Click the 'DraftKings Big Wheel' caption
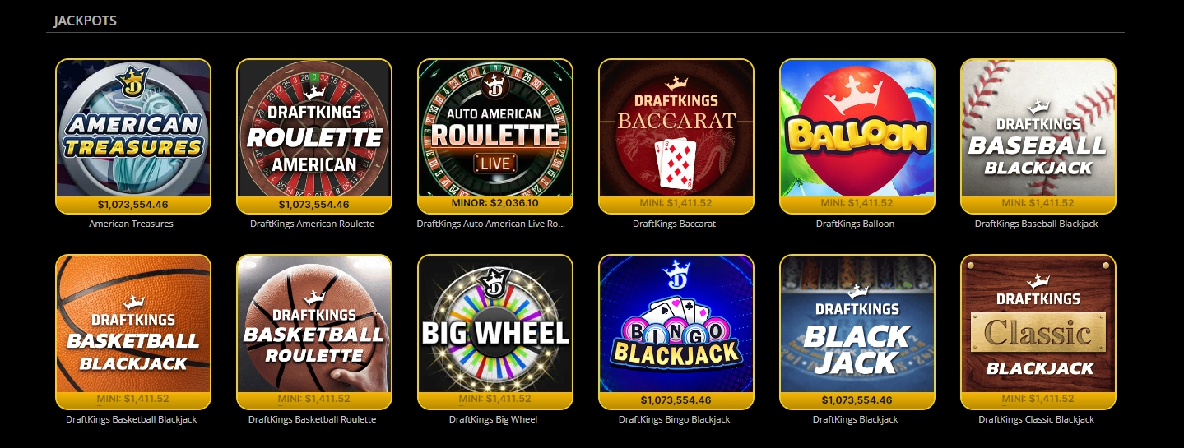Image resolution: width=1184 pixels, height=448 pixels. click(494, 419)
